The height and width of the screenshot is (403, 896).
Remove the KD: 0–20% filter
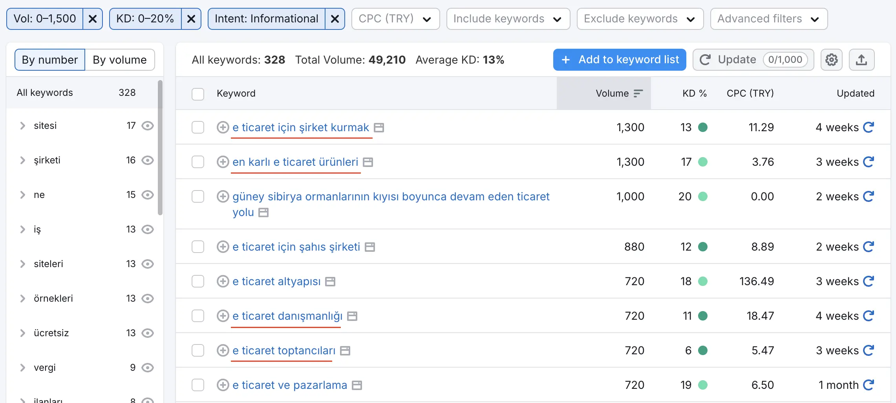click(191, 19)
